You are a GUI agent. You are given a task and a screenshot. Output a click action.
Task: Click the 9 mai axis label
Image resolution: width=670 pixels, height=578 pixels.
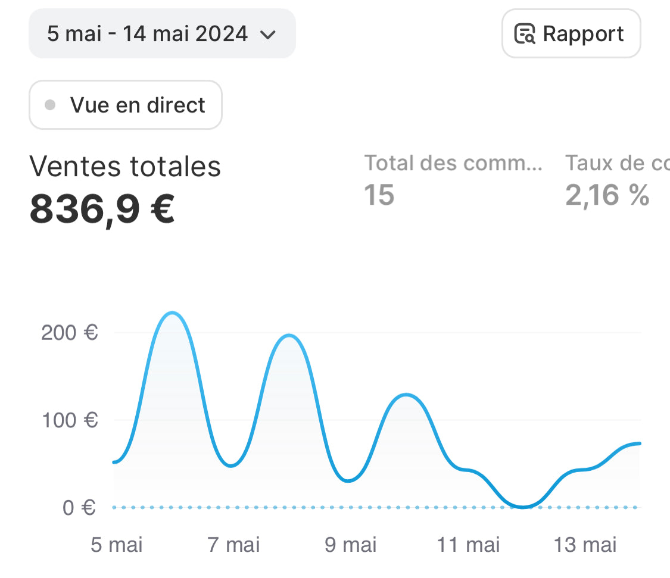coord(350,545)
